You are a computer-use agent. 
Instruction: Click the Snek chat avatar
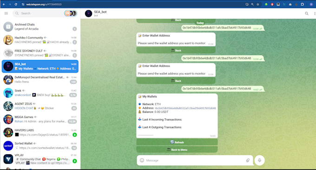[x=8, y=92]
